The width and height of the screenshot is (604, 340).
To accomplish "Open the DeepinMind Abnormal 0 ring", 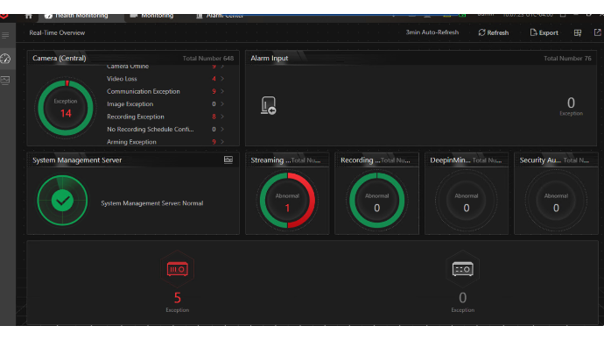I will point(466,201).
